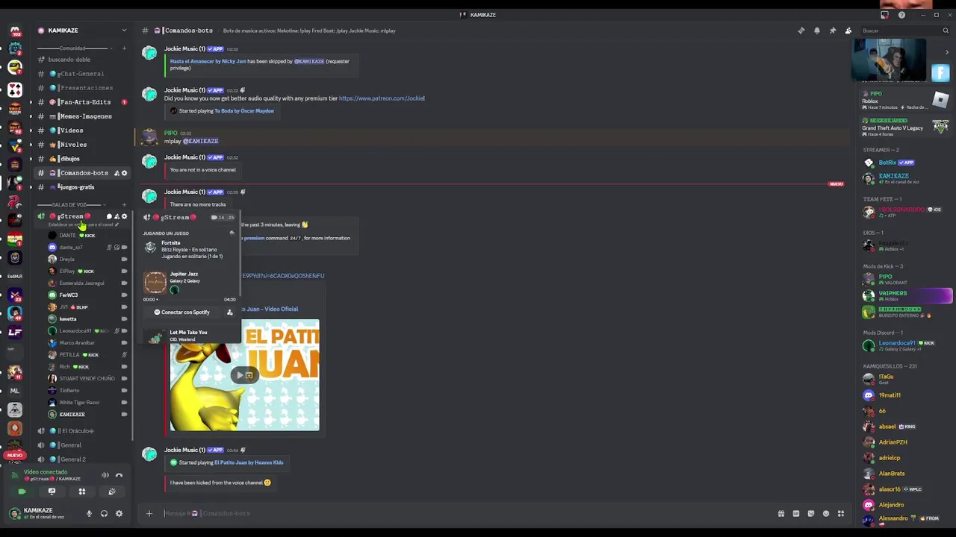Join the General voice channel
Viewport: 956px width, 537px height.
coord(82,445)
